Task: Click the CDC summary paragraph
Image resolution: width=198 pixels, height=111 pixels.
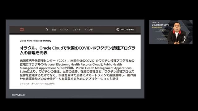Action: (78, 70)
